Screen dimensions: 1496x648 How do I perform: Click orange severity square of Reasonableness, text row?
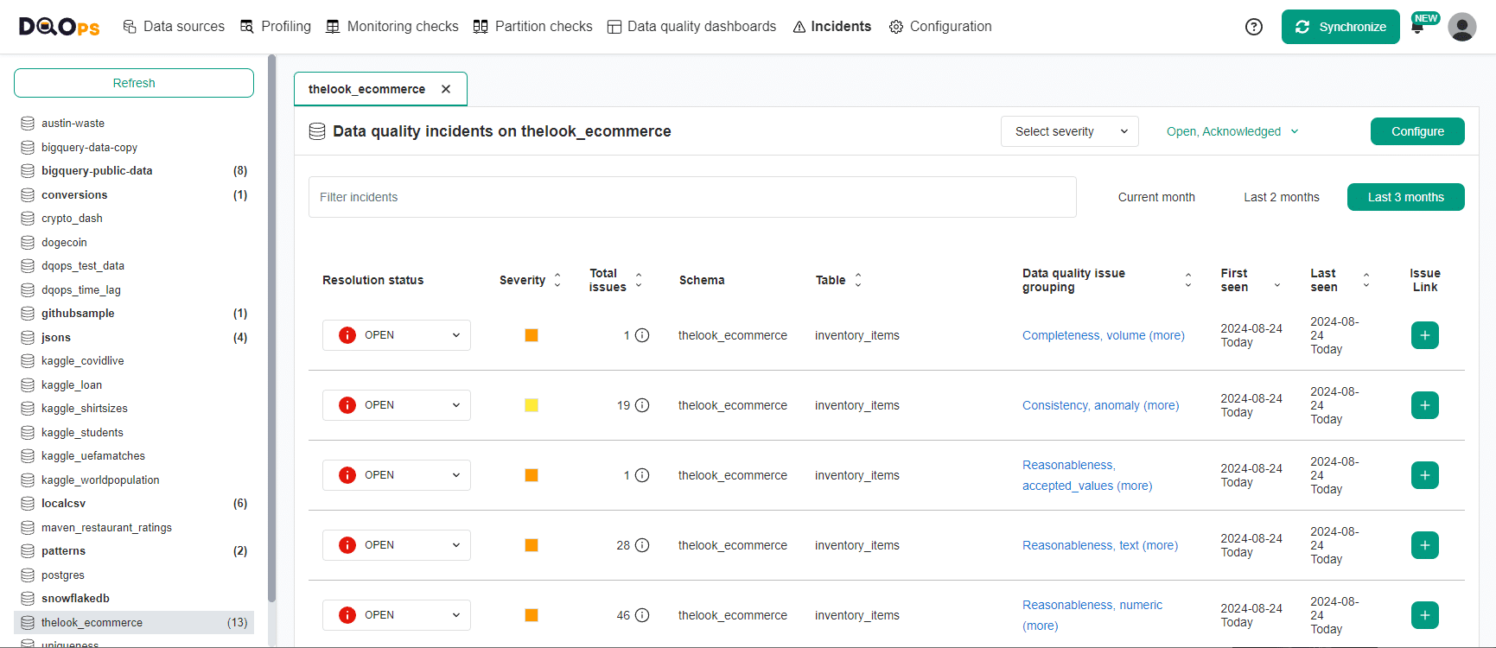tap(532, 545)
